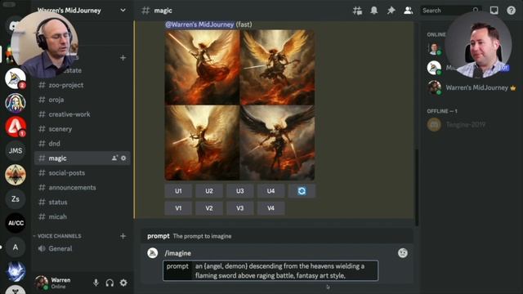Create variations of image one V1
523x294 pixels.
178,208
